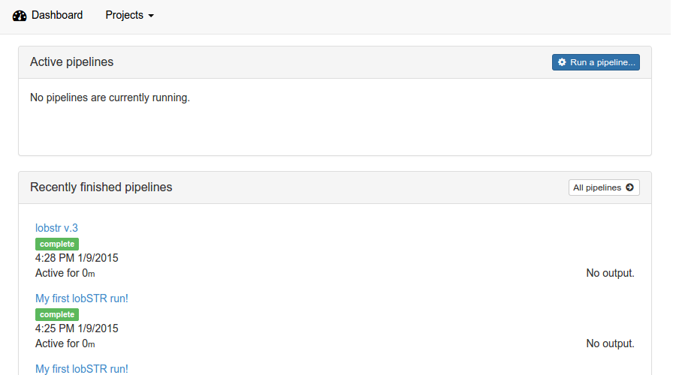
Task: Select the 4:28 PM 1/9/2015 timestamp
Action: tap(77, 258)
